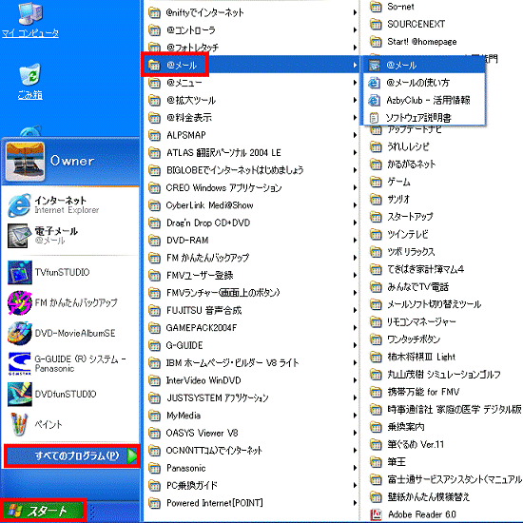Open FUJITSU 音声合成 folder
This screenshot has height=523, width=523.
(x=252, y=310)
